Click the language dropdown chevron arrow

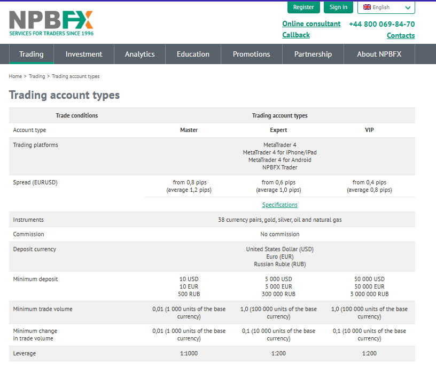coord(408,7)
